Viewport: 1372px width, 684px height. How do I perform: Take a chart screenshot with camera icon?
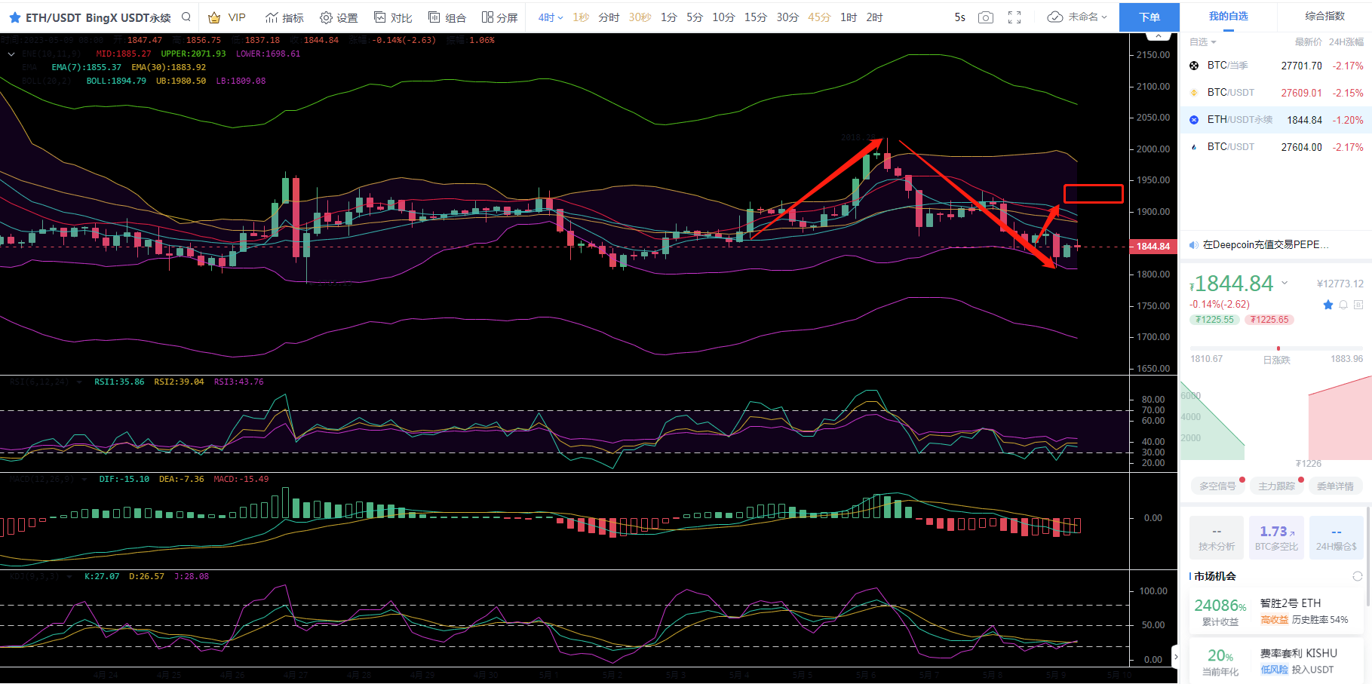(985, 17)
